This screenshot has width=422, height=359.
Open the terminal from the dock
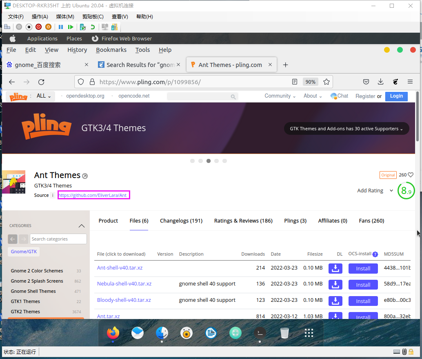coord(260,333)
